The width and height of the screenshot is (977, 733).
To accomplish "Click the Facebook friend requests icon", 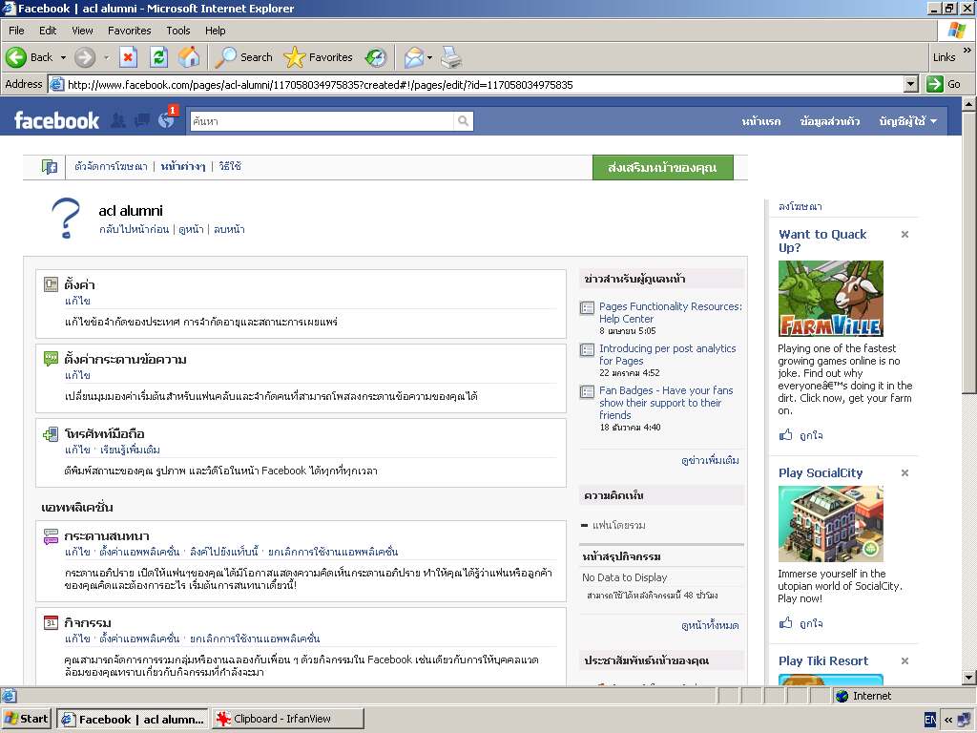I will tap(118, 120).
